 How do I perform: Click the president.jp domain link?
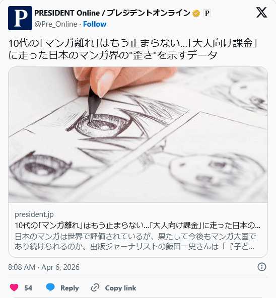(x=34, y=214)
